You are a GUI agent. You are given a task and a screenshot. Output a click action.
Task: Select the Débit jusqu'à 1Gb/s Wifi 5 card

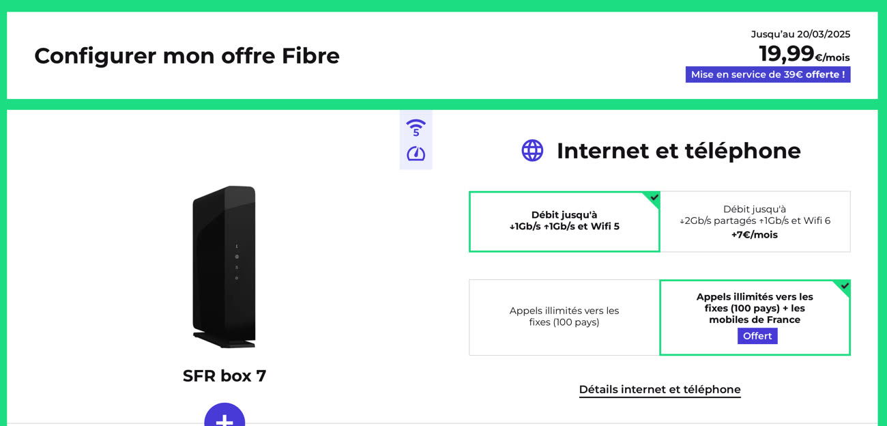click(564, 221)
